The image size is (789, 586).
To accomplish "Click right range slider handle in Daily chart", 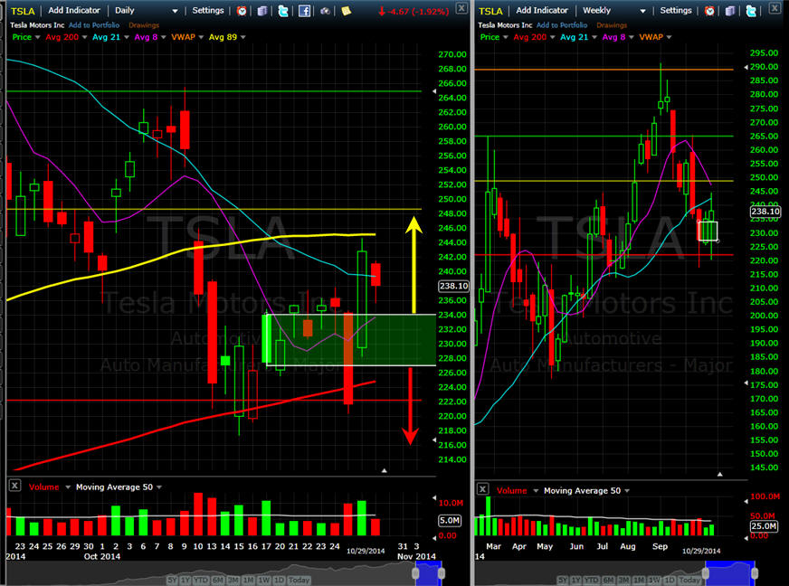I will click(442, 573).
